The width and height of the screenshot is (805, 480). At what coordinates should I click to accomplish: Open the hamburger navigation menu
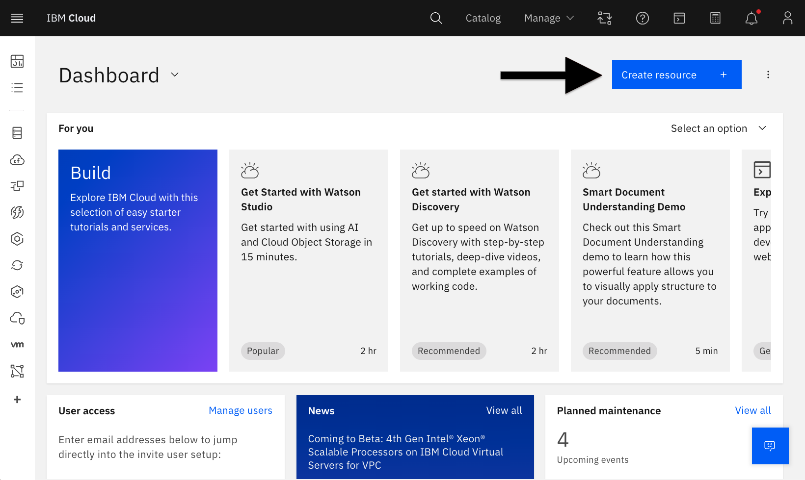tap(17, 18)
